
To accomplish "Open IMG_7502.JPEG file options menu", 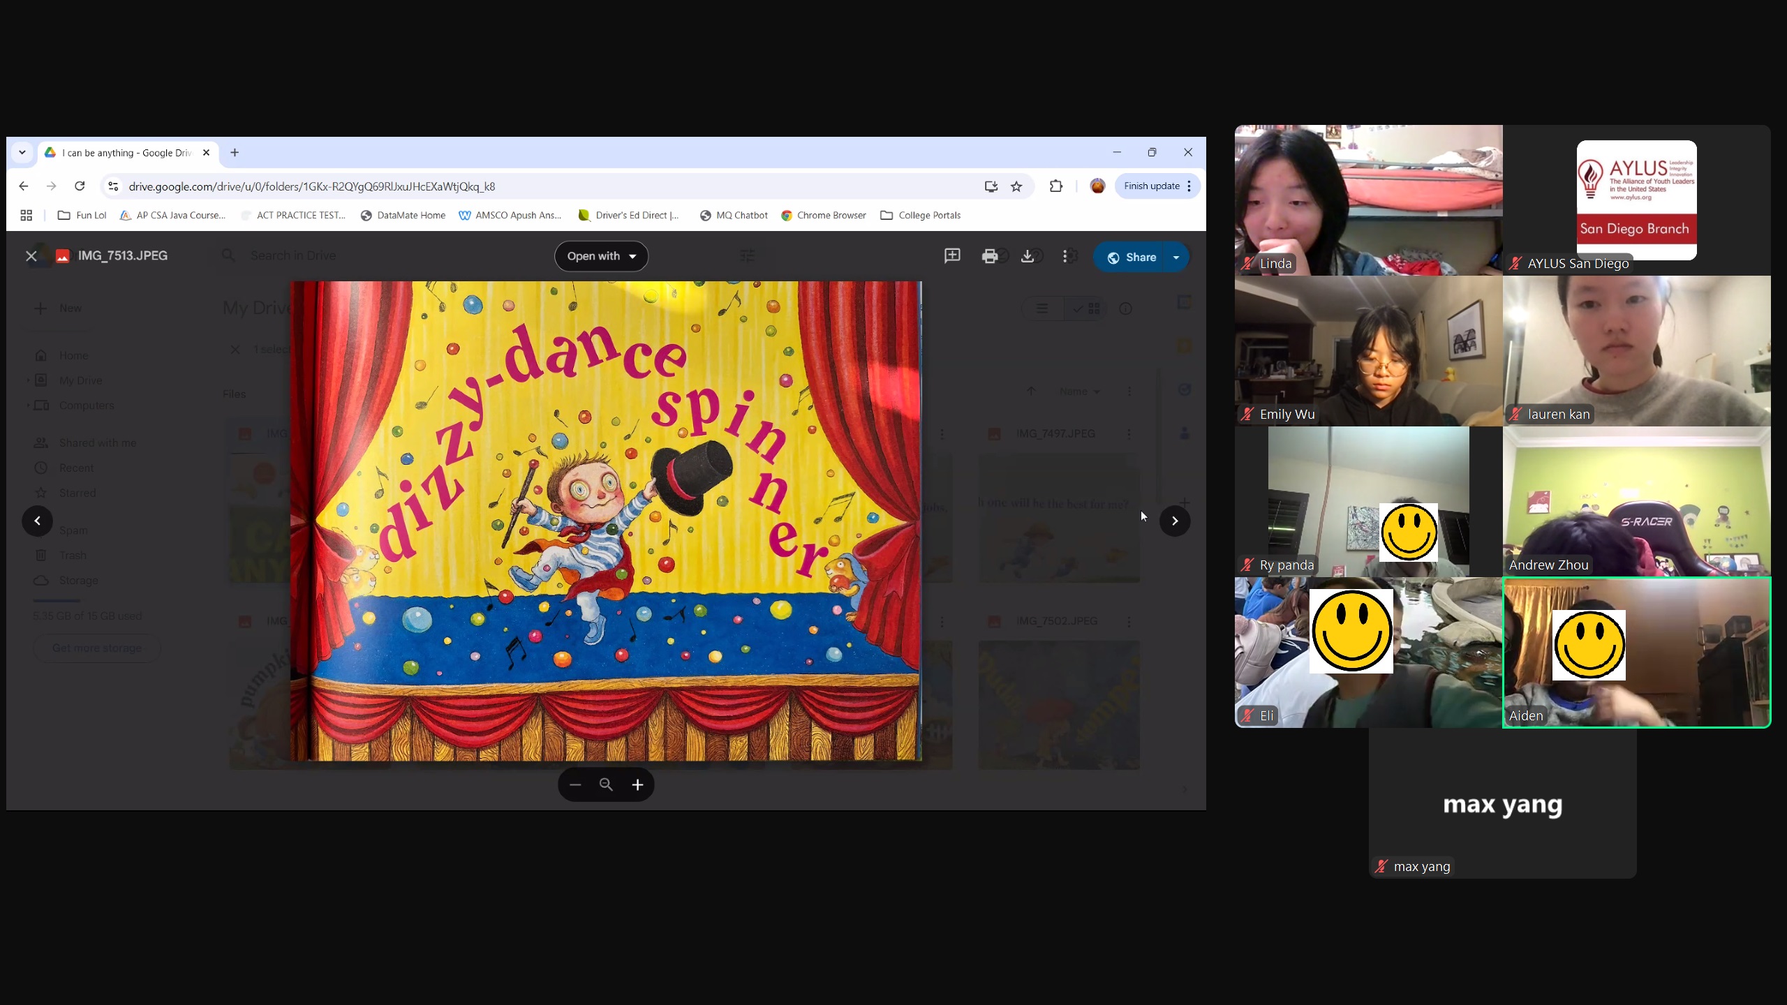I will point(1129,621).
